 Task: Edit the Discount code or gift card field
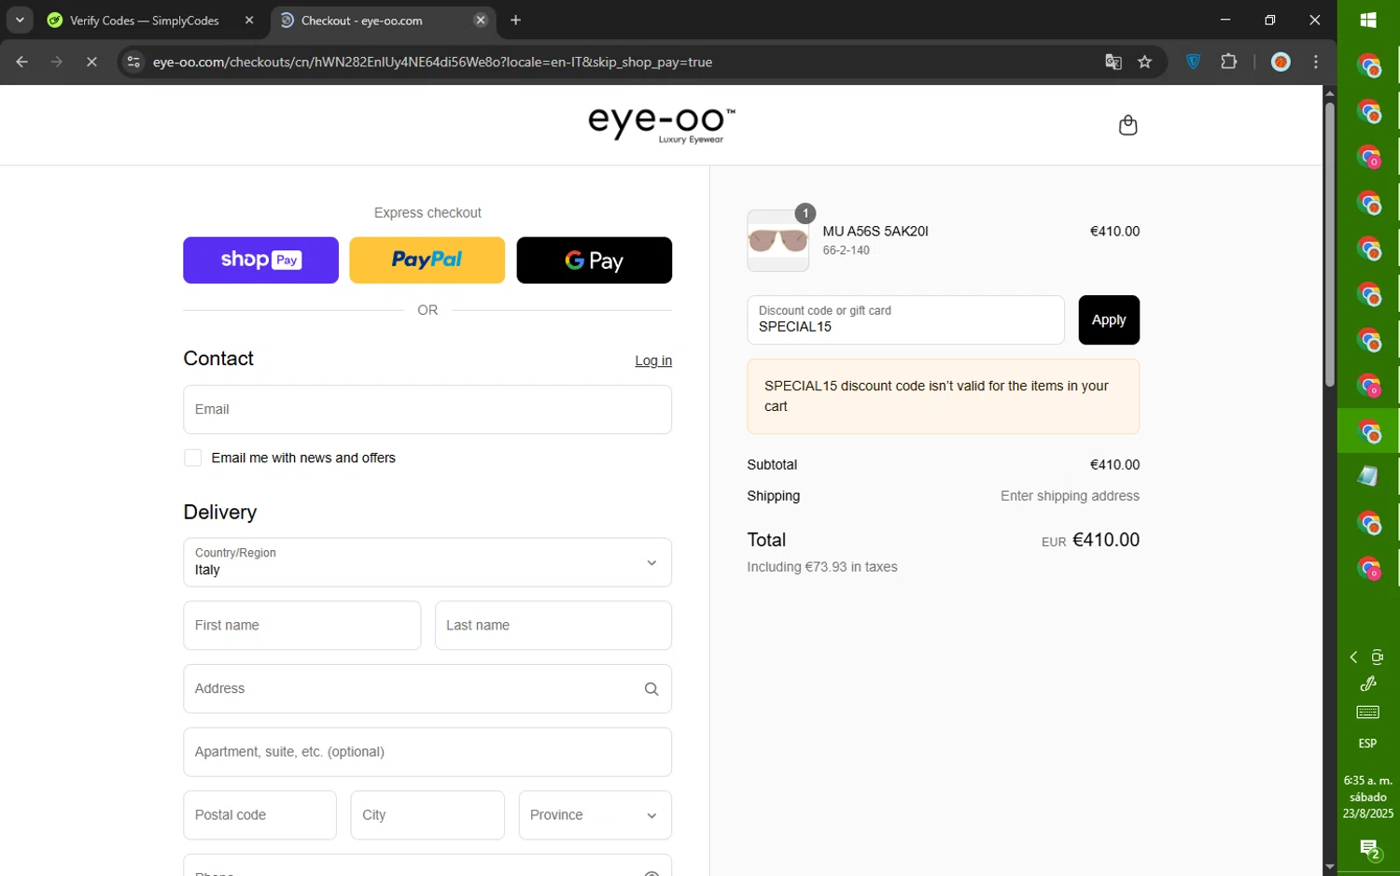905,320
